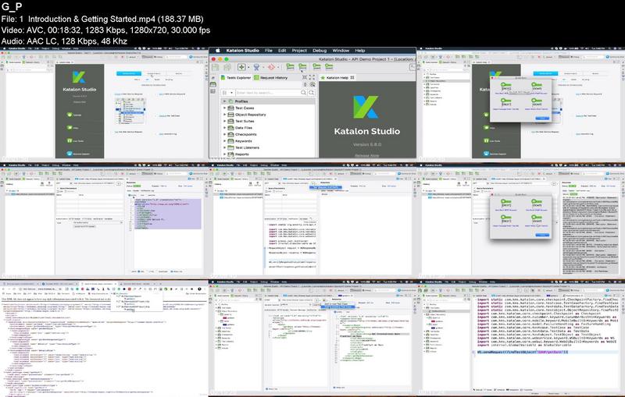Click the green plus New item icon
Viewport: 625px width, 397px height.
coord(241,67)
